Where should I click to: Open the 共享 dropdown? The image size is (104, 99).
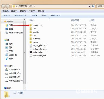click(34, 16)
